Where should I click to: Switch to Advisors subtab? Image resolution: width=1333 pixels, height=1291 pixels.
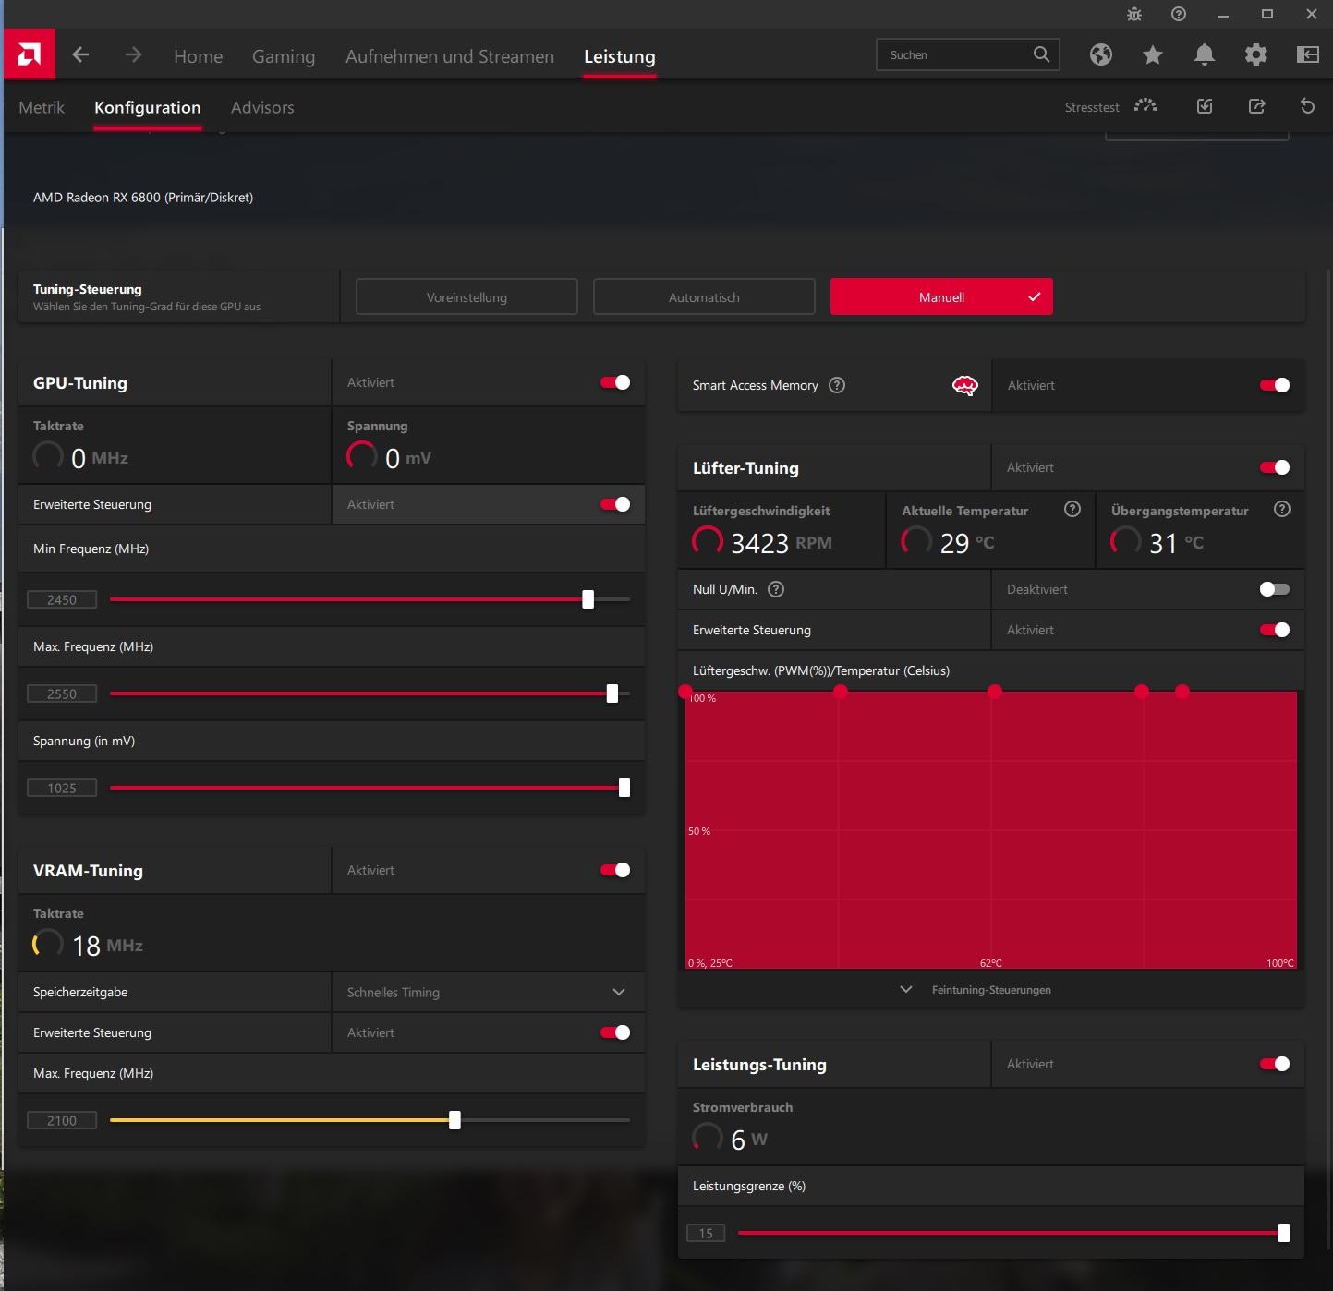click(x=262, y=107)
